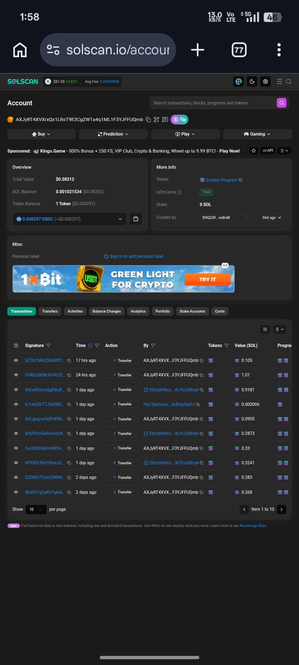Open a new browser tab with plus icon
This screenshot has width=299, height=665.
tap(197, 50)
